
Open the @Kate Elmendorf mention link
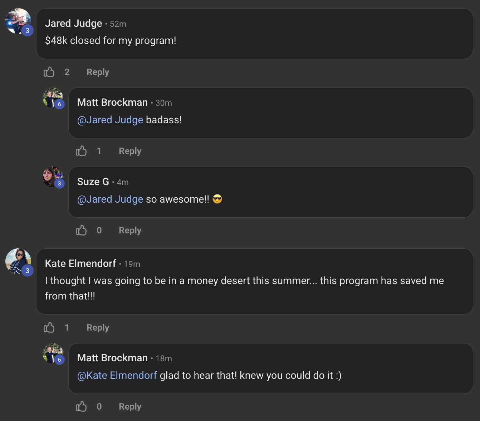pyautogui.click(x=117, y=376)
